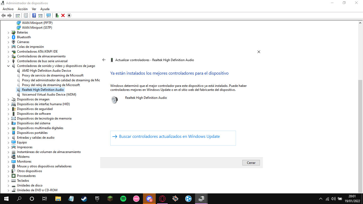Expand Dispositivos de interfaz humana (HID)
Viewport: 363px width, 204px height.
coord(8,104)
